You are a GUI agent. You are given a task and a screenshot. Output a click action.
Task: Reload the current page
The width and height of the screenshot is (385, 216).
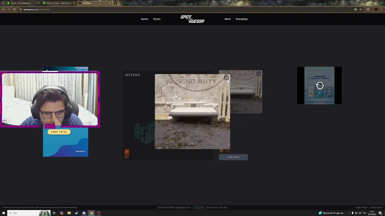(x=14, y=9)
